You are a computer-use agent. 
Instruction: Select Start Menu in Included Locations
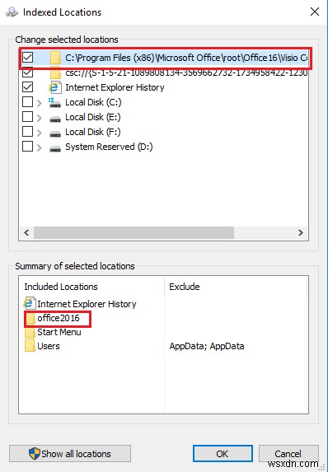(x=59, y=332)
